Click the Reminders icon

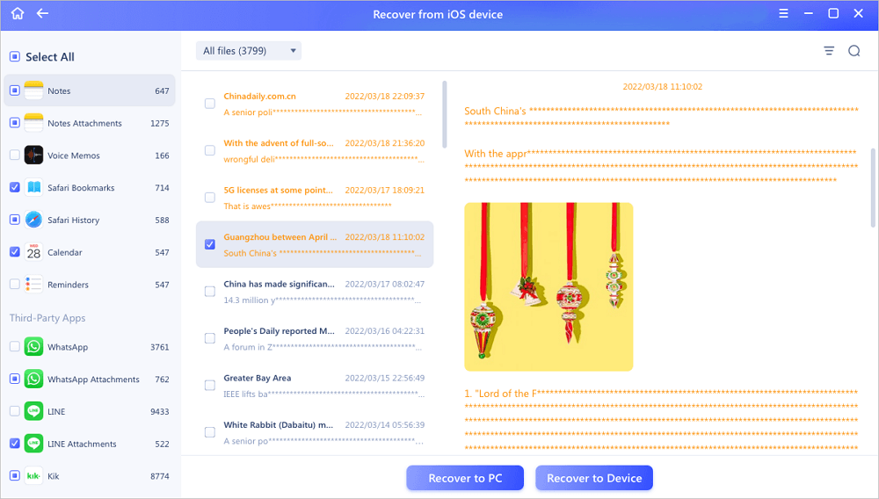[33, 284]
